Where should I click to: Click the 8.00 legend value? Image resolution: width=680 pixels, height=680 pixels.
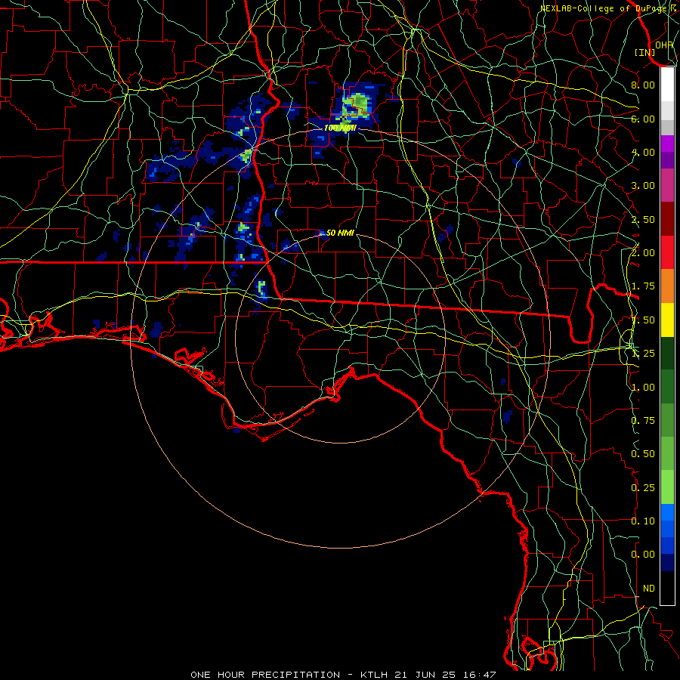[x=643, y=85]
